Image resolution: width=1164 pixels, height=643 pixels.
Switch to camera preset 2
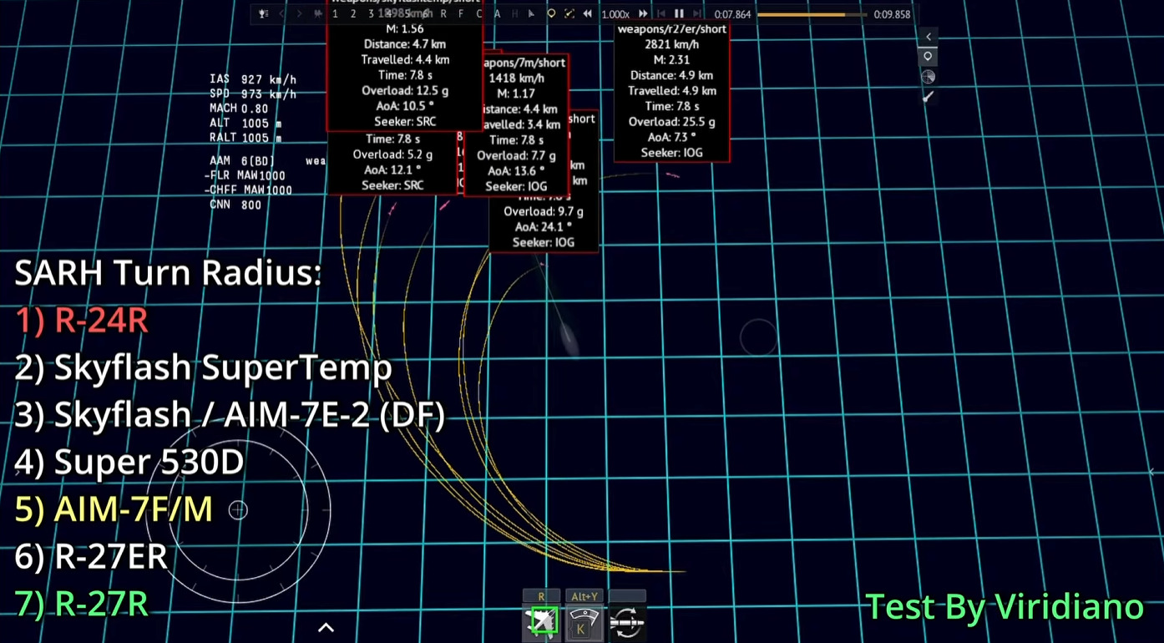[x=353, y=14]
